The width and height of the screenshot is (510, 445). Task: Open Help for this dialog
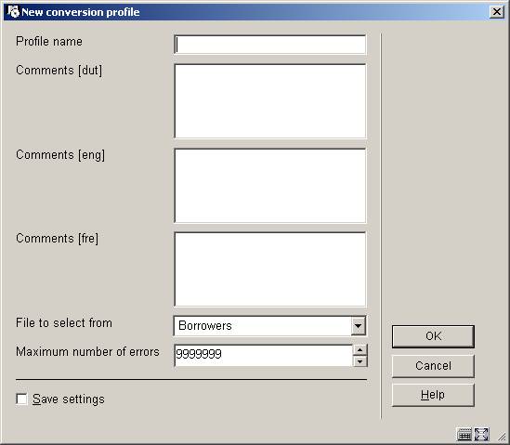433,395
